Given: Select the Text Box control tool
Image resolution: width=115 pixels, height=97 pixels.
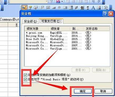Looking at the screenshot, I should click(48, 8).
